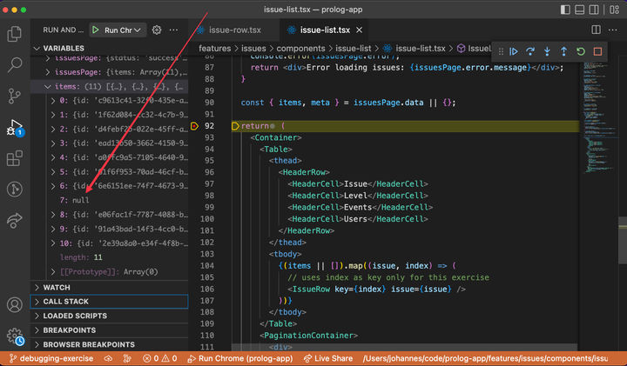Open the Extensions view
This screenshot has width=627, height=366.
[15, 159]
